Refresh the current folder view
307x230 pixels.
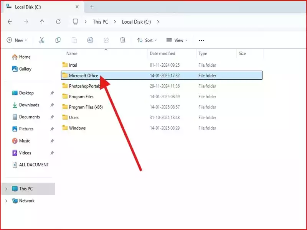[x=58, y=22]
